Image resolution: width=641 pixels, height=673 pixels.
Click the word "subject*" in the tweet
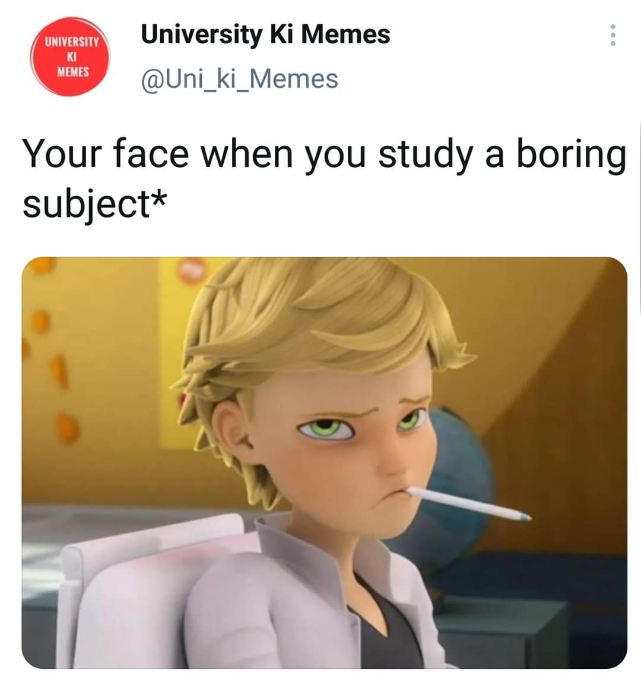[94, 205]
